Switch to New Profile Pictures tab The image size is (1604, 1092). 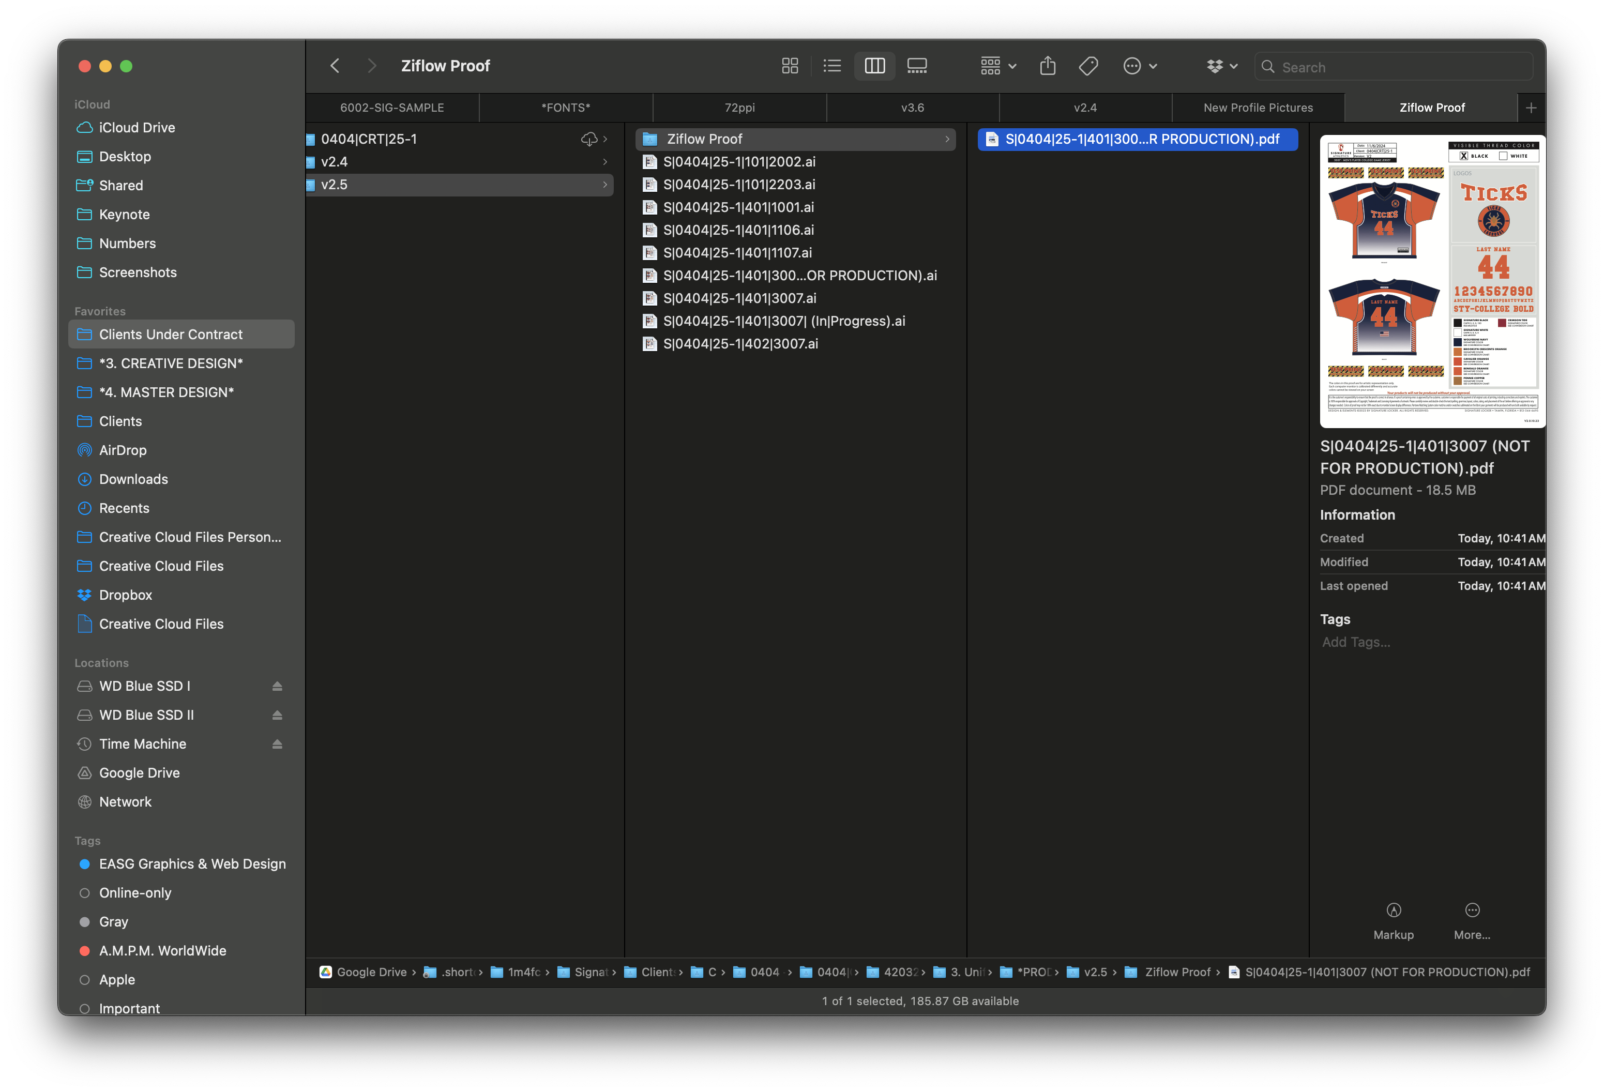pos(1258,108)
